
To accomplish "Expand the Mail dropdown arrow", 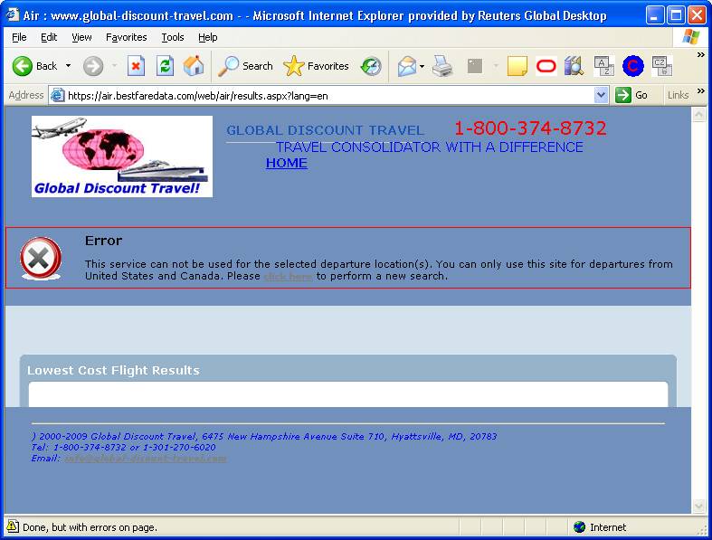I will pyautogui.click(x=422, y=66).
